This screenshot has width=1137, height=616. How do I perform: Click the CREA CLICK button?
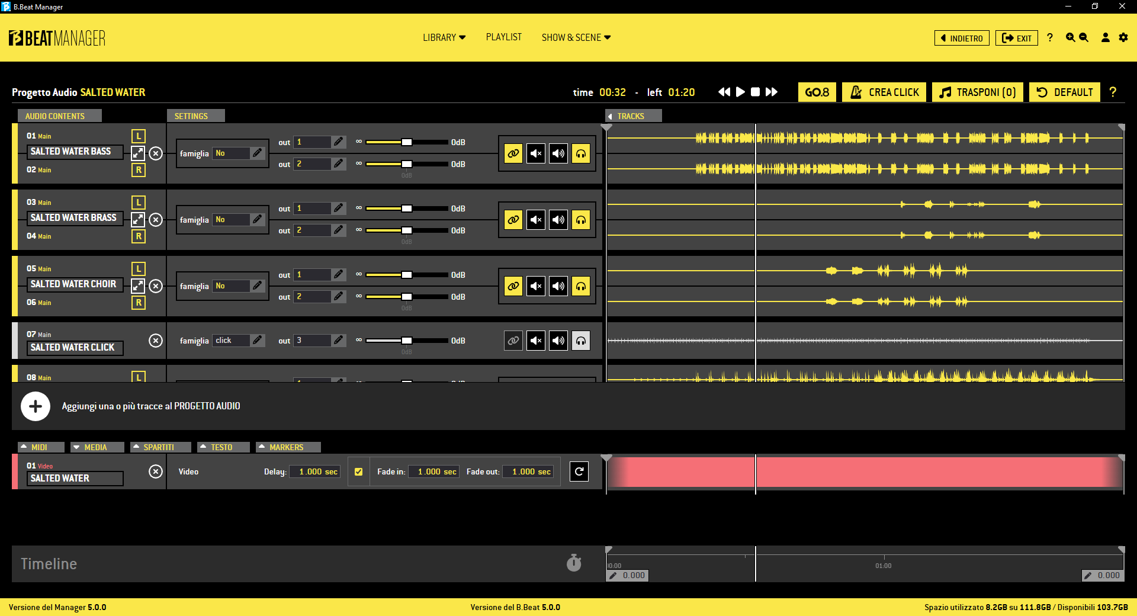point(884,92)
